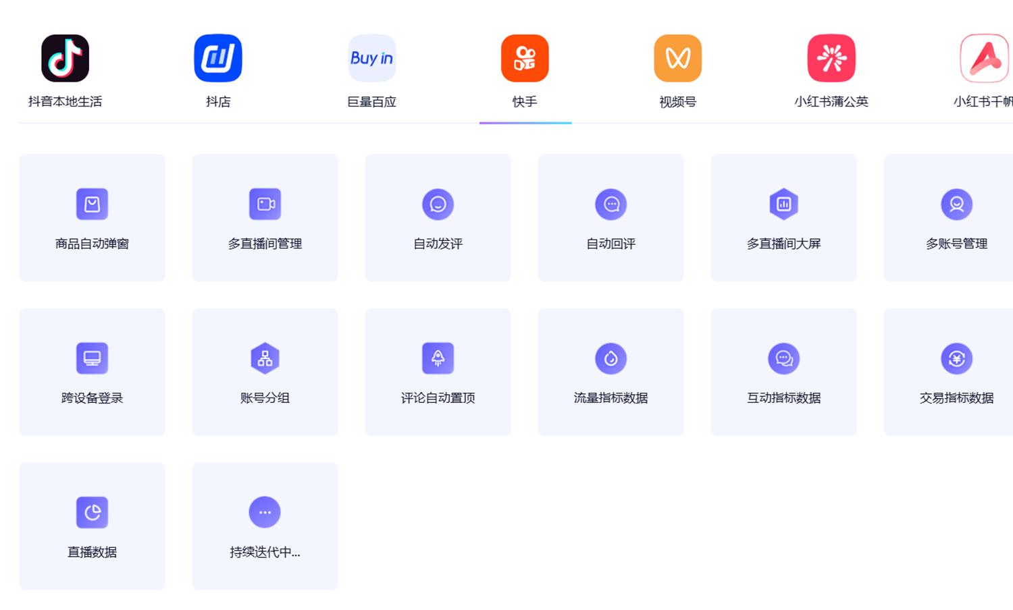The width and height of the screenshot is (1013, 610).
Task: Click the droplet icon for 流量指标数据
Action: pyautogui.click(x=611, y=358)
